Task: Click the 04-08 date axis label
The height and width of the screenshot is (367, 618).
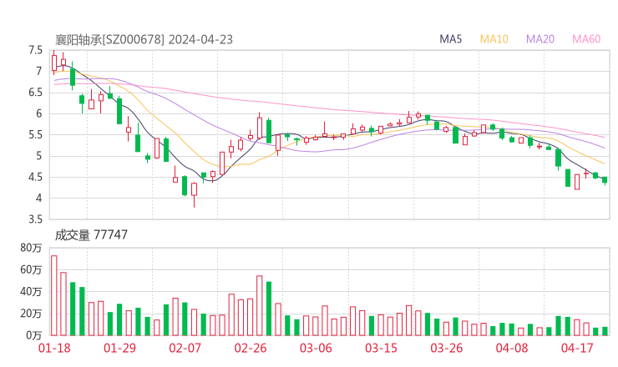Action: (x=512, y=348)
